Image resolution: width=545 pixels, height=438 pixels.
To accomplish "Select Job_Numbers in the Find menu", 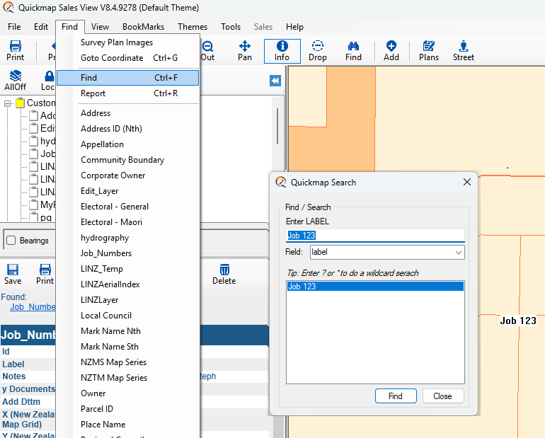I will 106,253.
